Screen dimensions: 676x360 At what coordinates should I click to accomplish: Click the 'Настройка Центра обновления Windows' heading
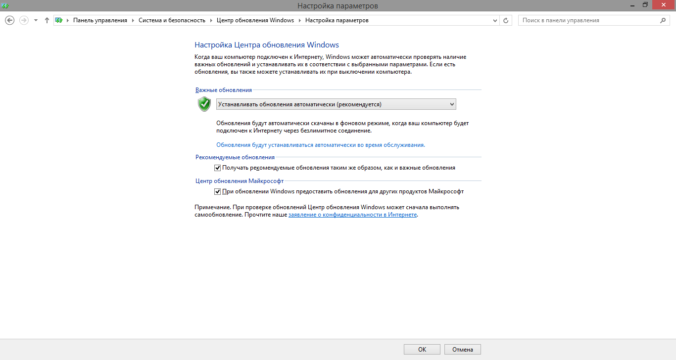pyautogui.click(x=267, y=45)
